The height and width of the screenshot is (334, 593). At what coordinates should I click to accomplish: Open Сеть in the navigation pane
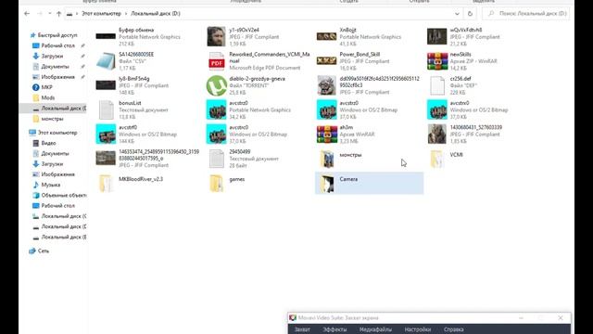click(x=44, y=251)
